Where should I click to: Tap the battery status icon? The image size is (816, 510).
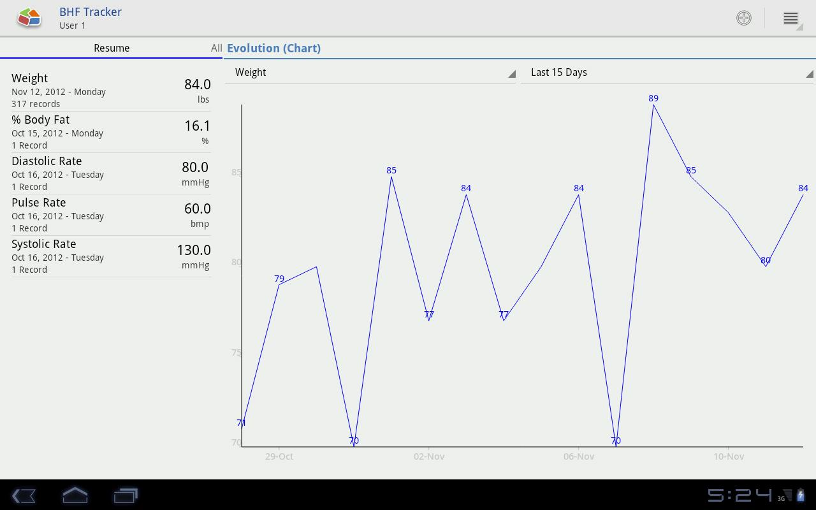click(801, 495)
